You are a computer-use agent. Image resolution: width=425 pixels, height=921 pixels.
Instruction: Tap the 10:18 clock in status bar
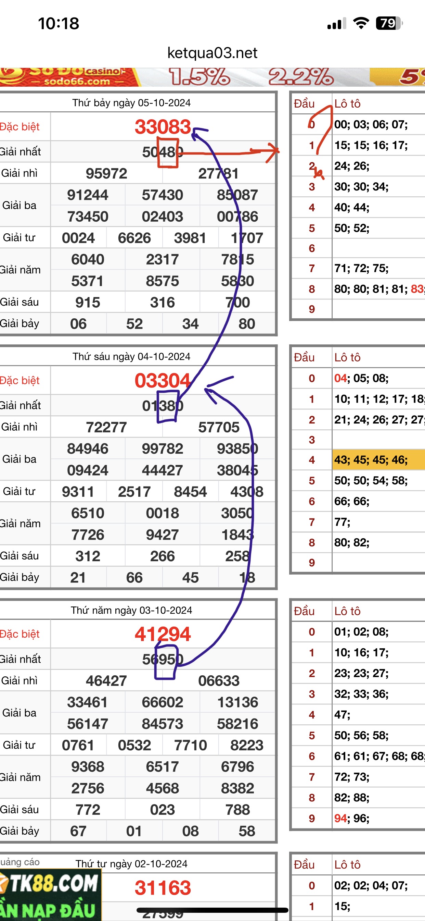click(59, 24)
